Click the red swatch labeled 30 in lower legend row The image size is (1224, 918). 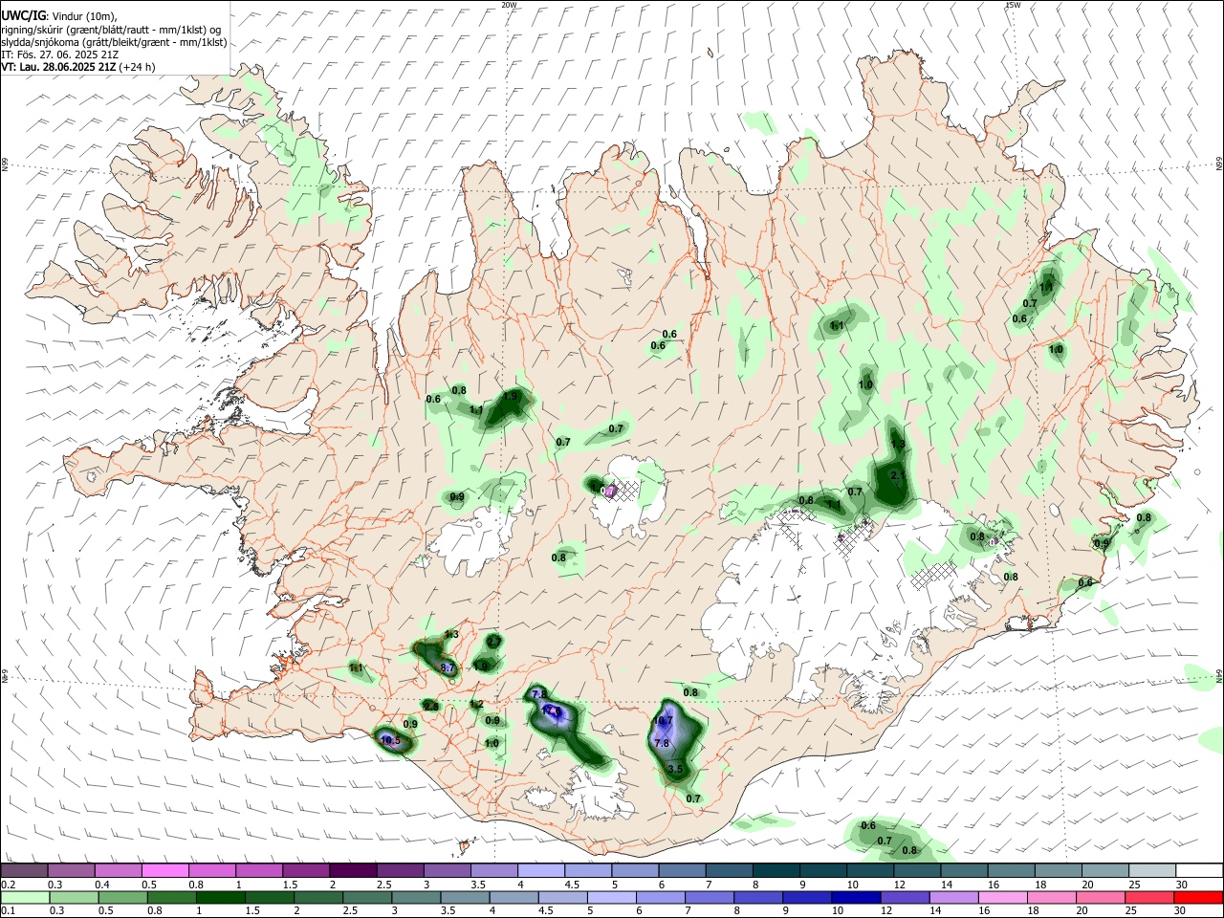[x=1199, y=898]
